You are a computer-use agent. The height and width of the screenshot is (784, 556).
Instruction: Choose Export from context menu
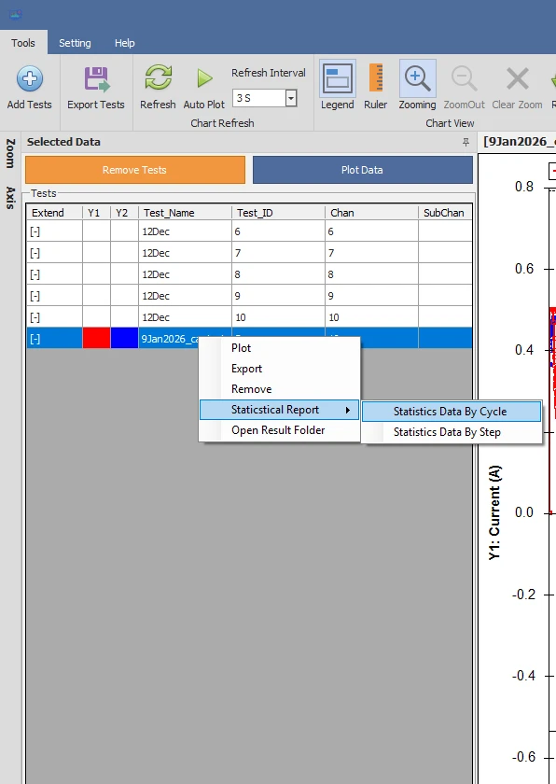click(x=279, y=369)
